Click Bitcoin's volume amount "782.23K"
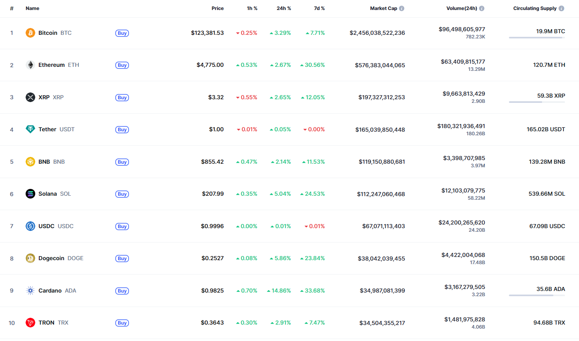579x341 pixels. point(475,37)
